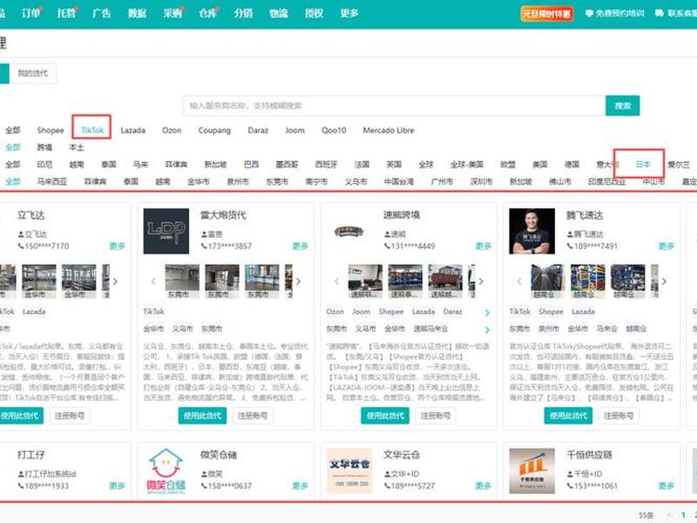Click 更多 on the 腾飞速达 card
This screenshot has height=523, width=697.
pos(666,246)
